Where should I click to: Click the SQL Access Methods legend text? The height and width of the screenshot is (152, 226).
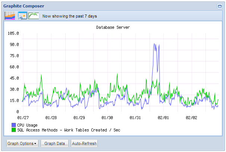click(x=69, y=130)
